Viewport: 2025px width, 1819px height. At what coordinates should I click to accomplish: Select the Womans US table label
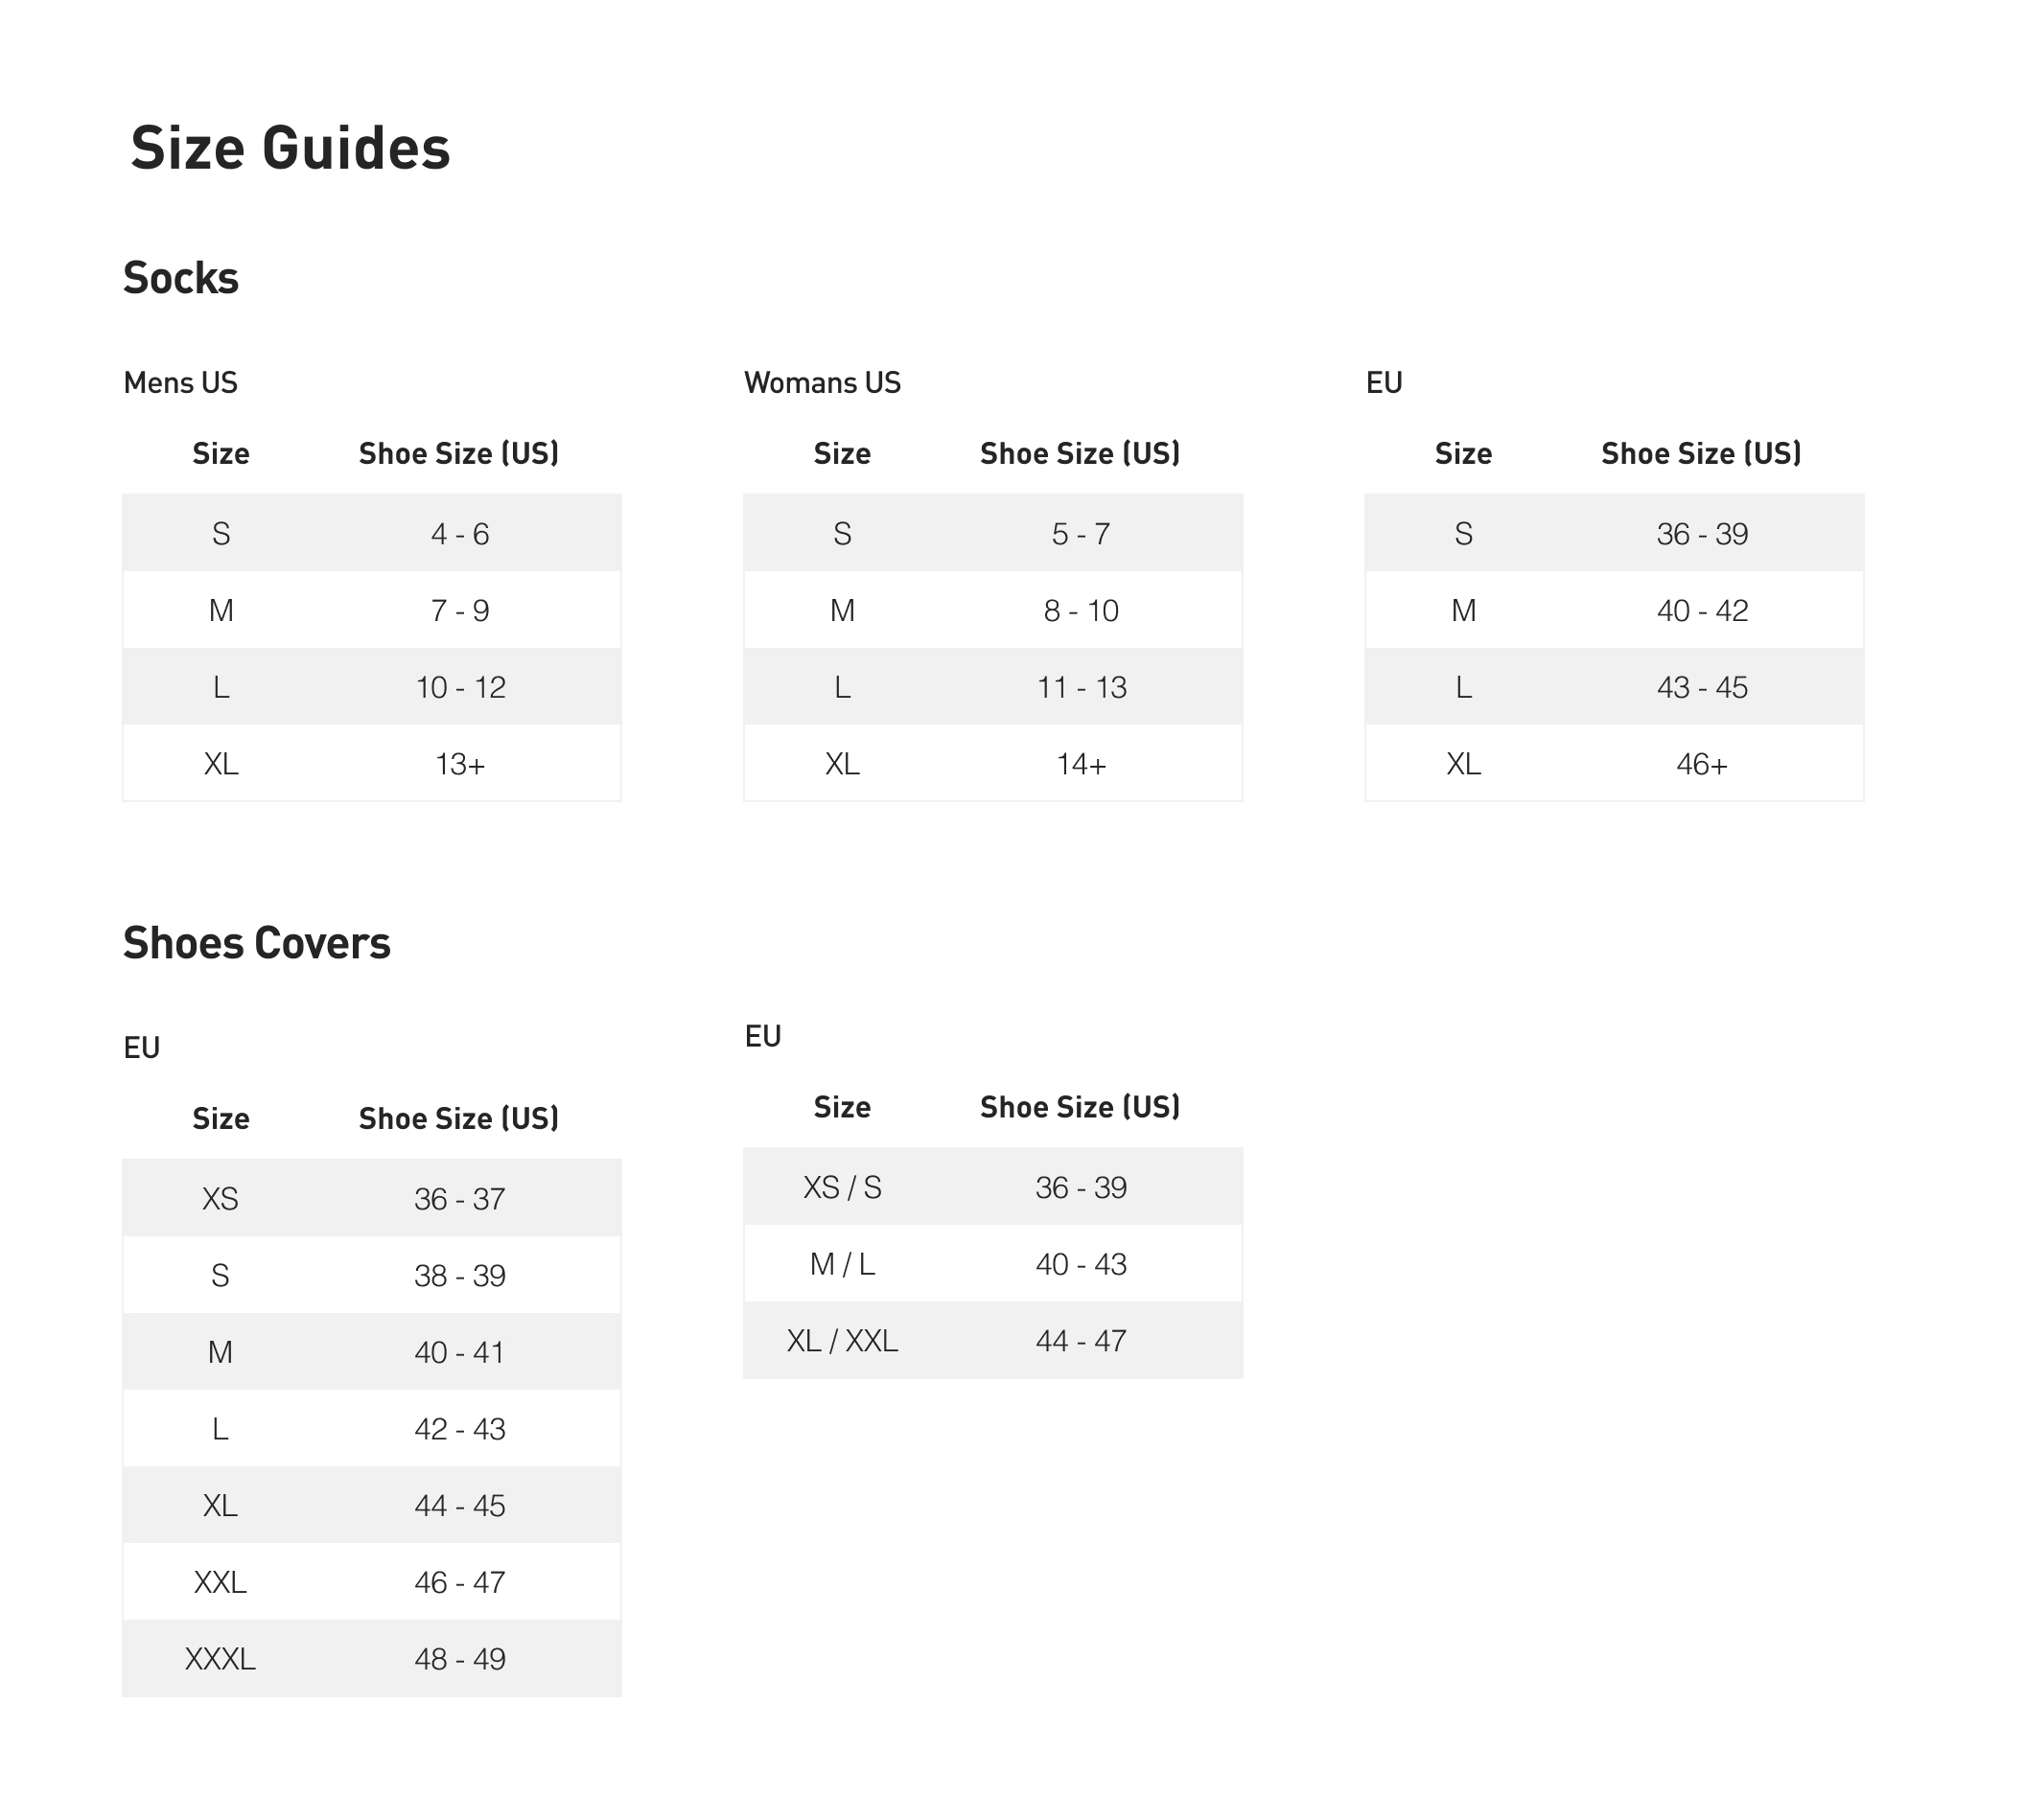click(822, 382)
